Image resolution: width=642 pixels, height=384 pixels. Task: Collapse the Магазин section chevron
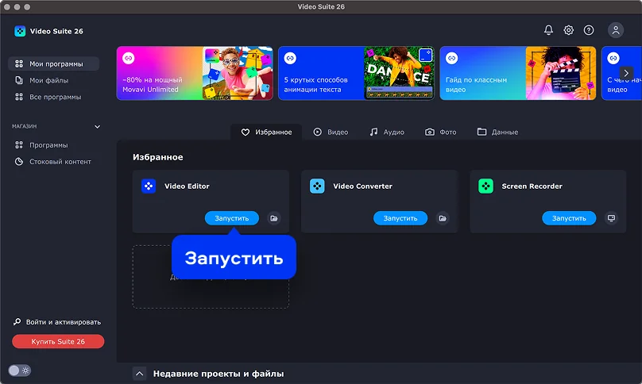(97, 126)
